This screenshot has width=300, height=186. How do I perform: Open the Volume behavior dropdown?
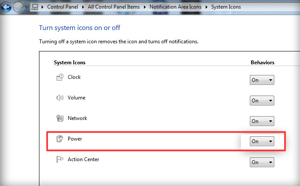click(262, 101)
